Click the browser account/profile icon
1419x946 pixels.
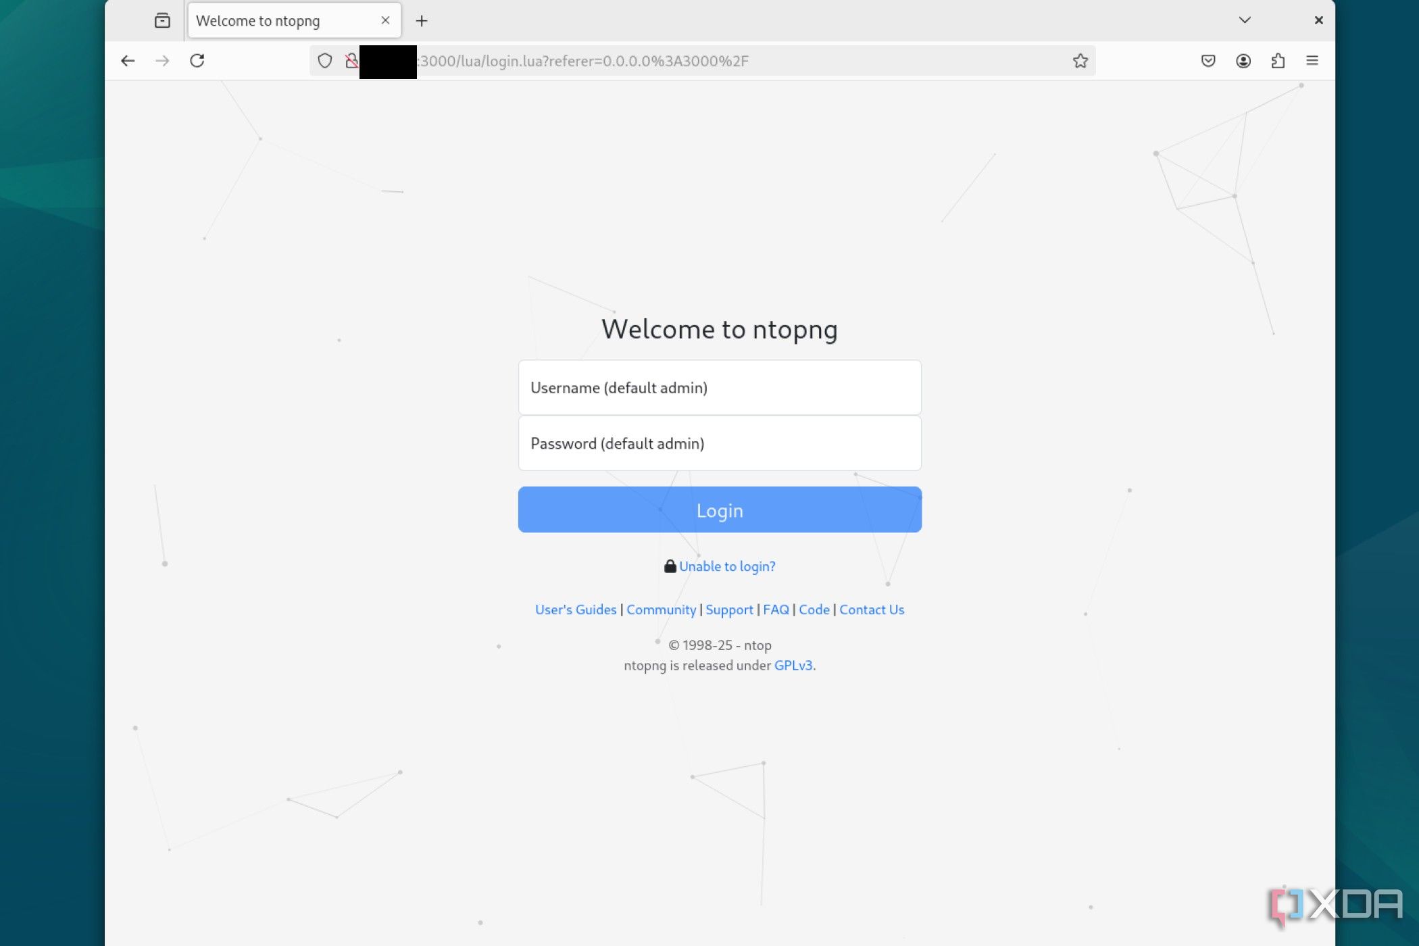click(x=1243, y=60)
